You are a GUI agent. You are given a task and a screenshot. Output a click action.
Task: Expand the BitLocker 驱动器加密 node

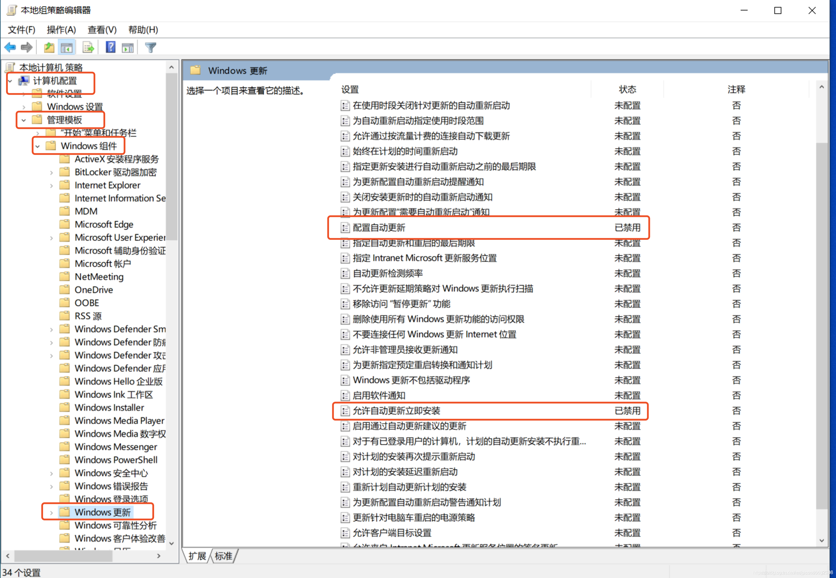click(x=51, y=173)
